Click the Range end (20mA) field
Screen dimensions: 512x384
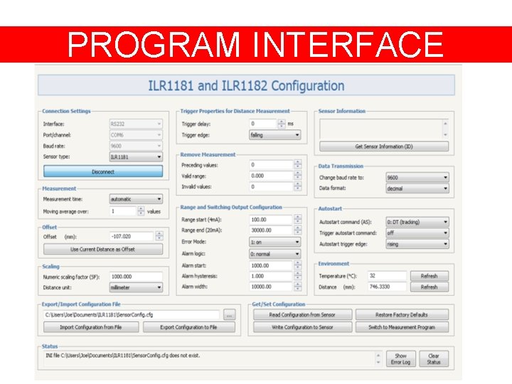pos(271,230)
